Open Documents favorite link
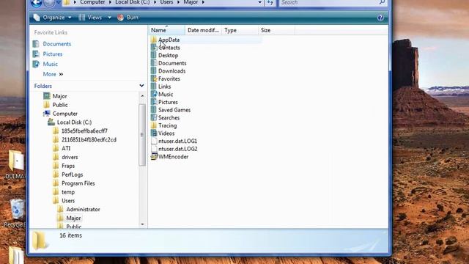The height and width of the screenshot is (264, 469). coord(57,44)
